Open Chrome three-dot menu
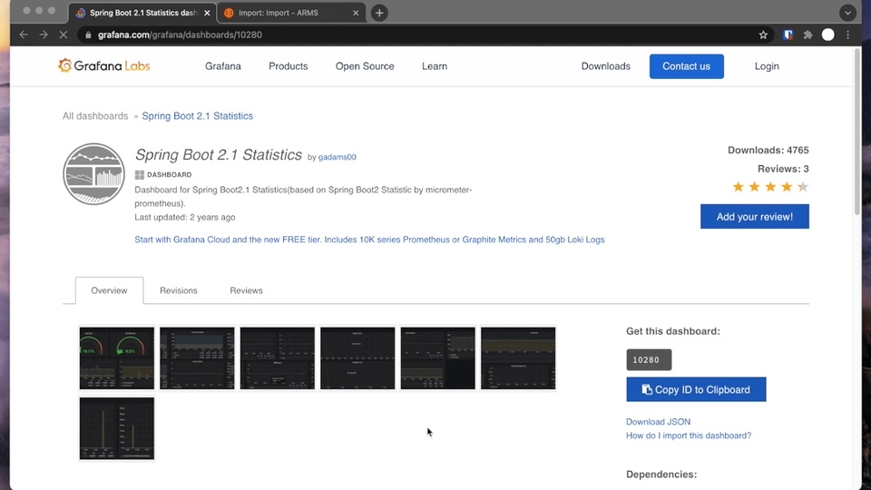This screenshot has height=490, width=871. coord(847,34)
